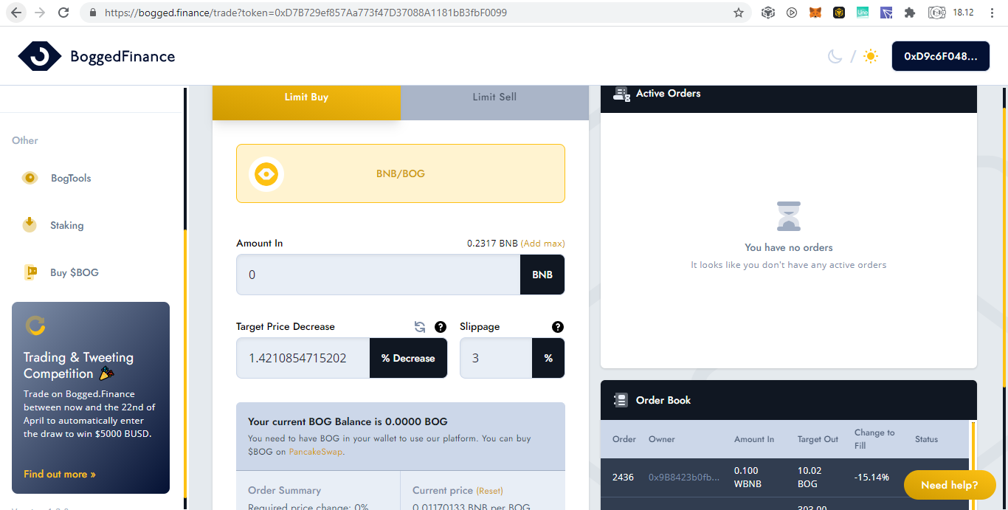Reset the current price
This screenshot has height=510, width=1008.
tap(489, 491)
